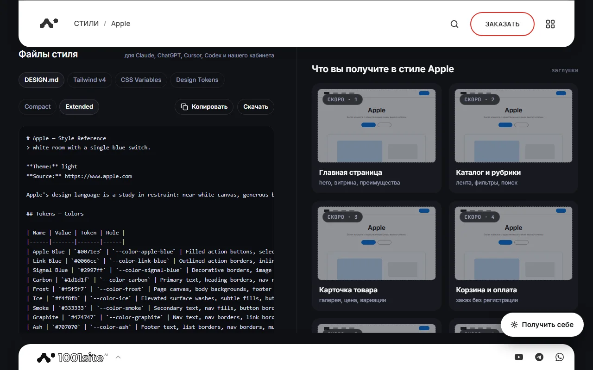Click the 'hero, витрина, преимущества' caption

(360, 183)
